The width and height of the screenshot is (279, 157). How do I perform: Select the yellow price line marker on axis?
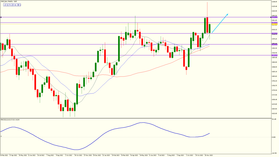pos(274,24)
